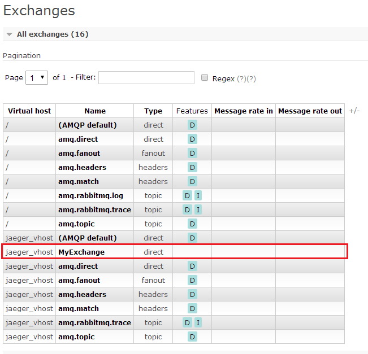The width and height of the screenshot is (368, 354).
Task: Click the 'topic' type cell of amq.rabbitmq.log
Action: [153, 195]
